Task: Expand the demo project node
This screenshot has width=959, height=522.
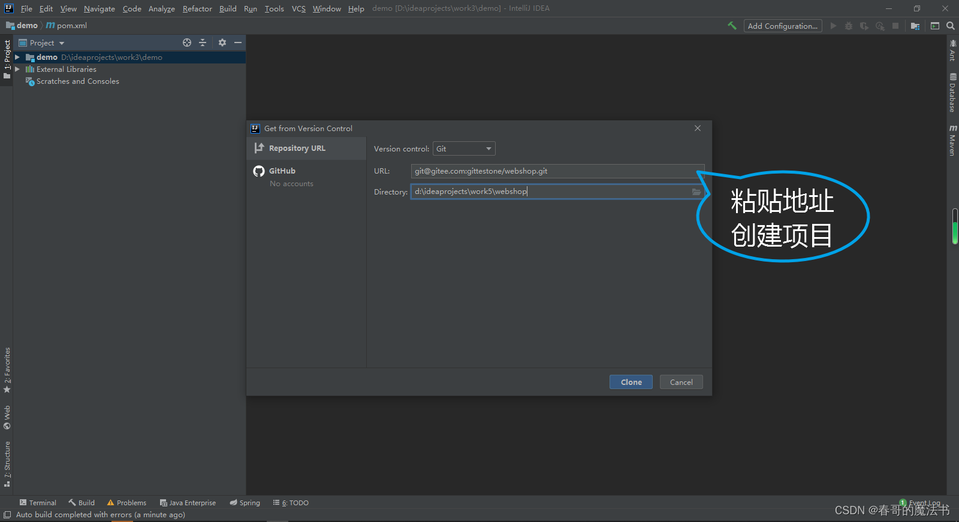Action: pos(17,57)
